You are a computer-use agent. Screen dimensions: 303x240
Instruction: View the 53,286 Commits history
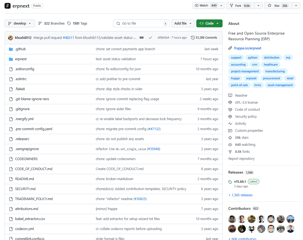tap(204, 38)
